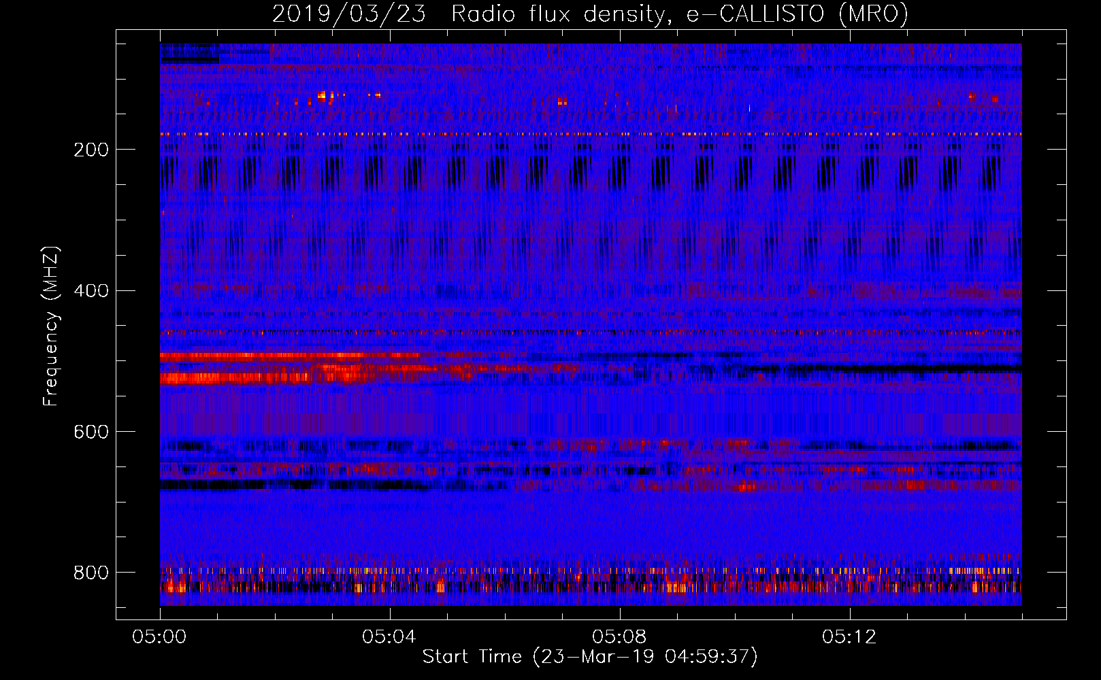Click the 05:00 time tick label
1101x680 pixels.
point(160,637)
